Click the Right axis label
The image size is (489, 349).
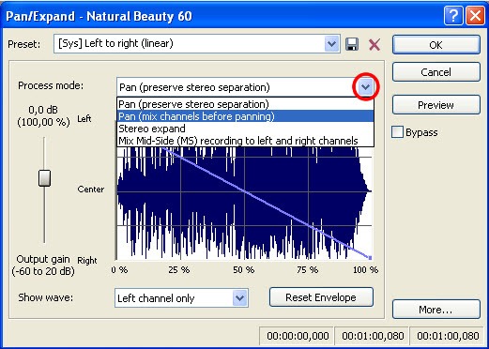pyautogui.click(x=87, y=260)
